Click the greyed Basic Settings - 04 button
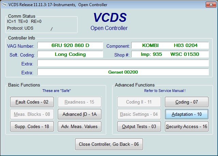Viewport: 218px width, 156px height. coord(139,114)
